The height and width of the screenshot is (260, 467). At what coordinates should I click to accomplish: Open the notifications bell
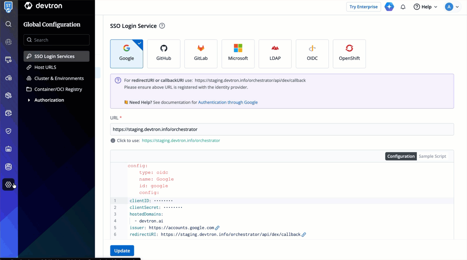click(403, 7)
